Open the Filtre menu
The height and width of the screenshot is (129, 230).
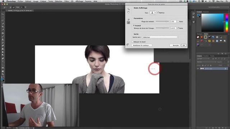coord(66,1)
